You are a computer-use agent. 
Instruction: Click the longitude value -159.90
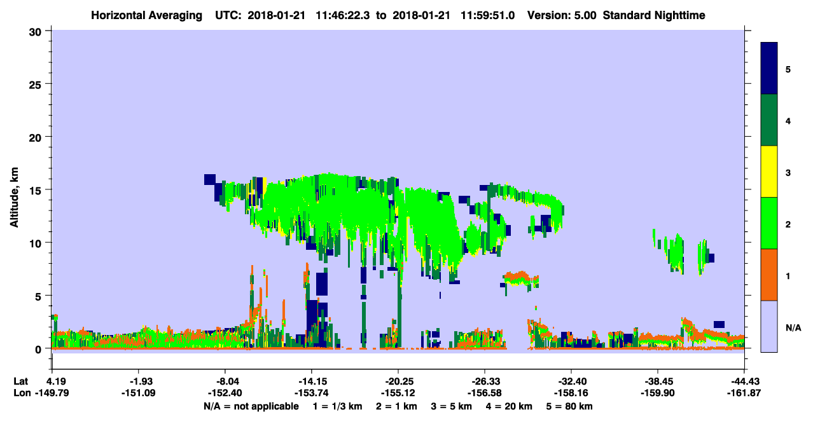coord(657,393)
